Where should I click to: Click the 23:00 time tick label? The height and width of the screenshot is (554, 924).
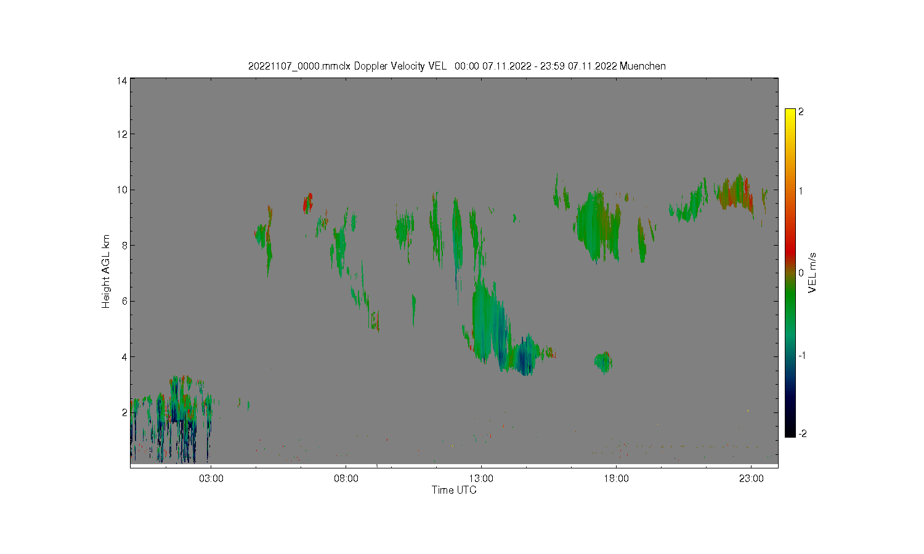(751, 478)
